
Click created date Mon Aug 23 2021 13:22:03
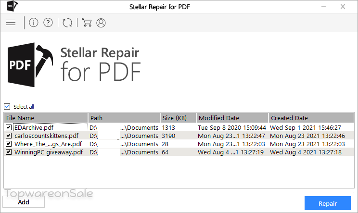pyautogui.click(x=307, y=144)
